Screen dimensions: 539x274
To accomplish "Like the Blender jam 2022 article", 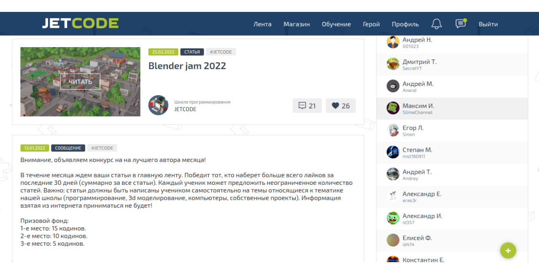I will [341, 106].
